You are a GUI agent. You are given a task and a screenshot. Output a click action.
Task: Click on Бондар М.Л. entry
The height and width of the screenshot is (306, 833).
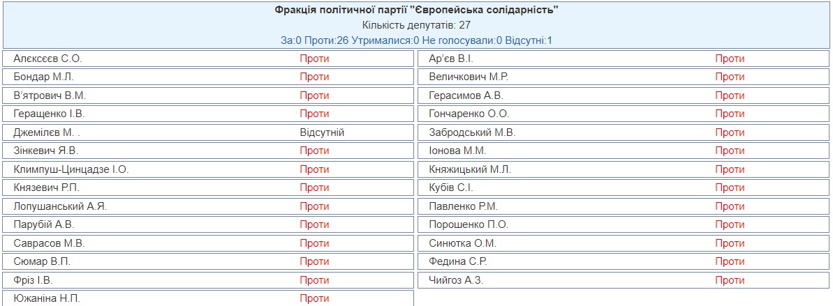43,77
